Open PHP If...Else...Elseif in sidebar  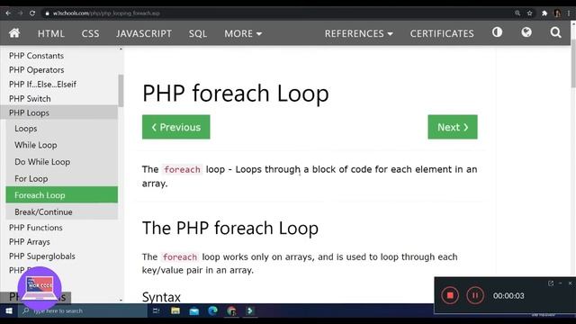point(42,84)
